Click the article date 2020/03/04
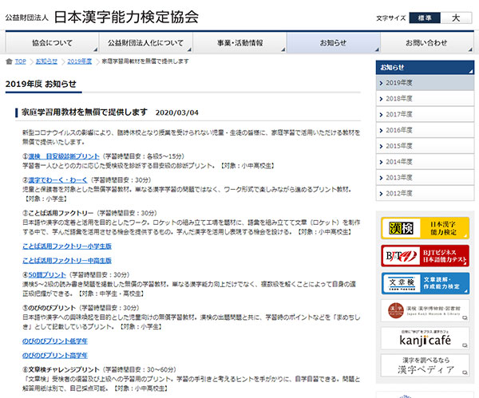This screenshot has width=479, height=398. point(177,112)
